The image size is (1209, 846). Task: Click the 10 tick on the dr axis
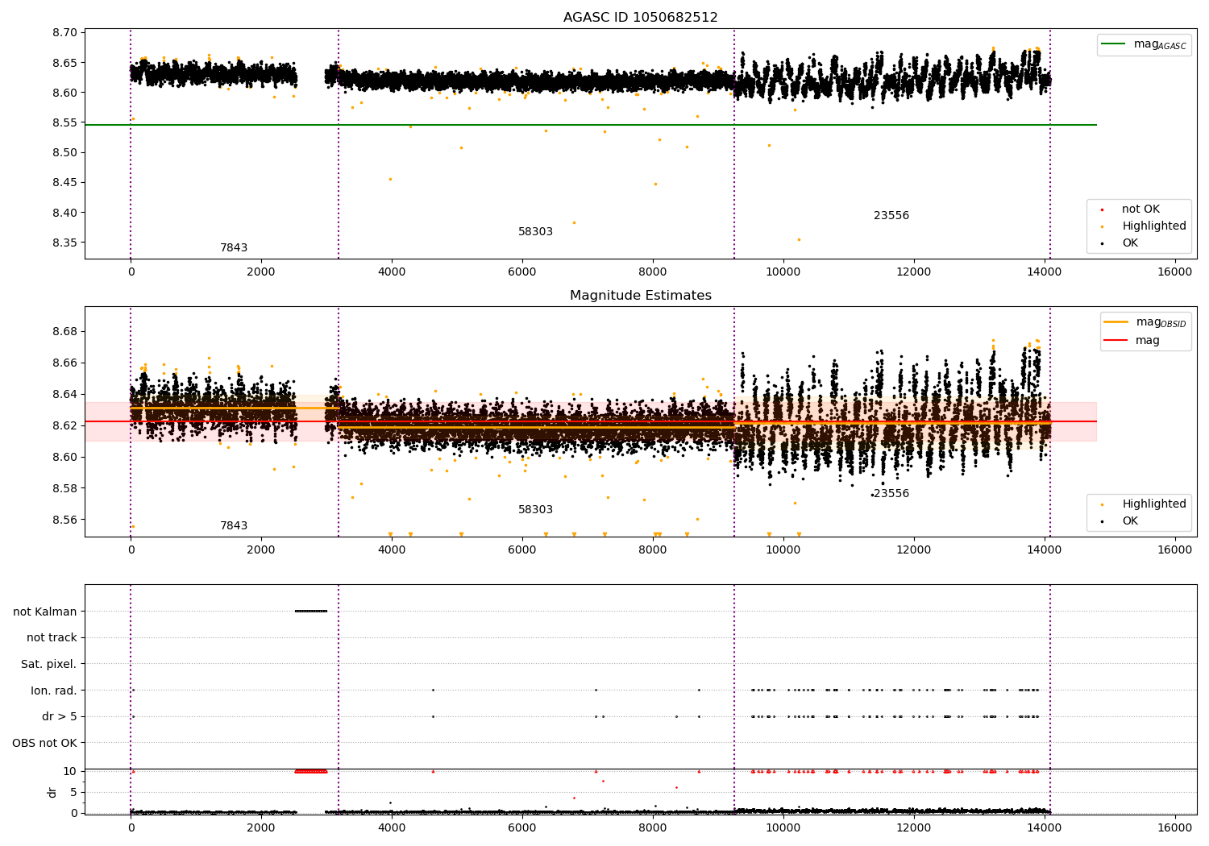click(x=70, y=772)
